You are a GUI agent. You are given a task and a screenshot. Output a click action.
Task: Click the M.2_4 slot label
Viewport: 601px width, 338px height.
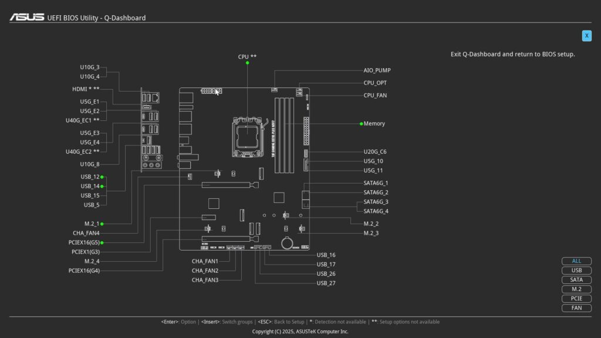[x=92, y=261]
